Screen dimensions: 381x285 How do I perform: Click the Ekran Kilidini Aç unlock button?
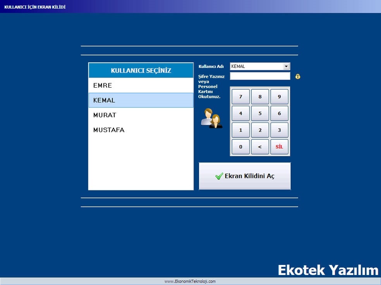(245, 176)
